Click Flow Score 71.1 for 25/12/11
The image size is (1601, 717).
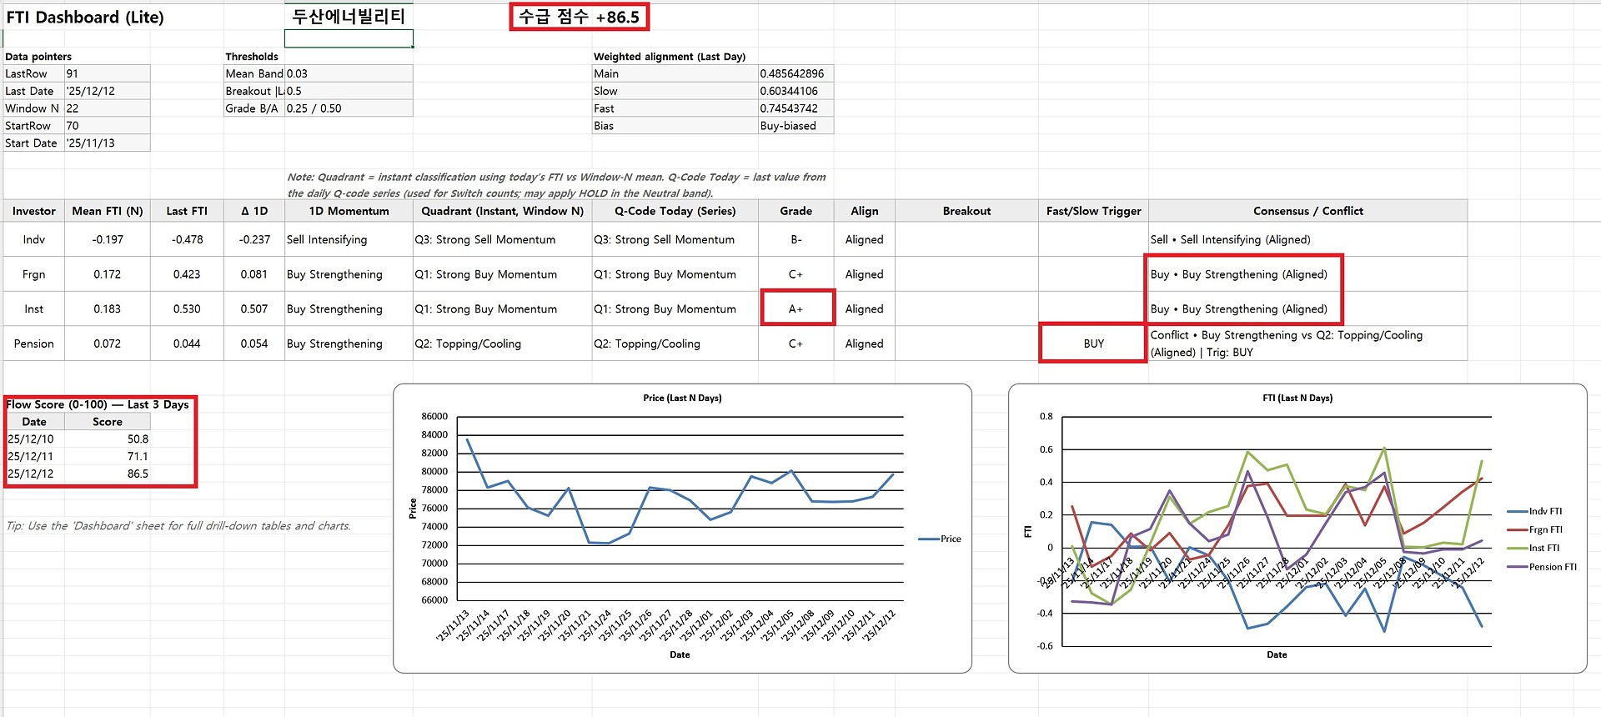point(108,456)
